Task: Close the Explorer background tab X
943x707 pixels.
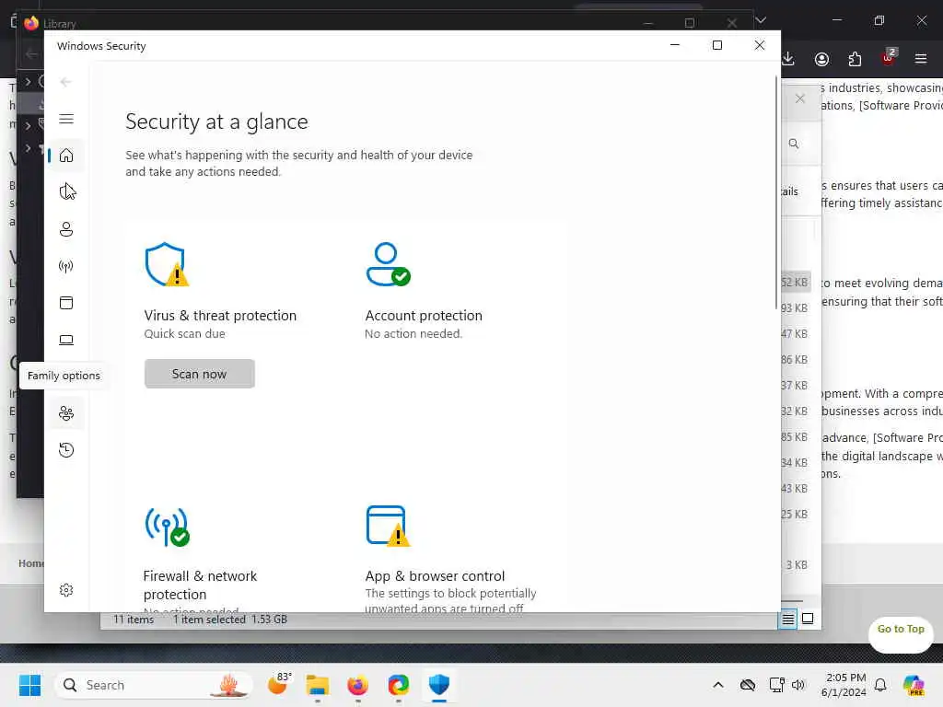Action: 800,99
